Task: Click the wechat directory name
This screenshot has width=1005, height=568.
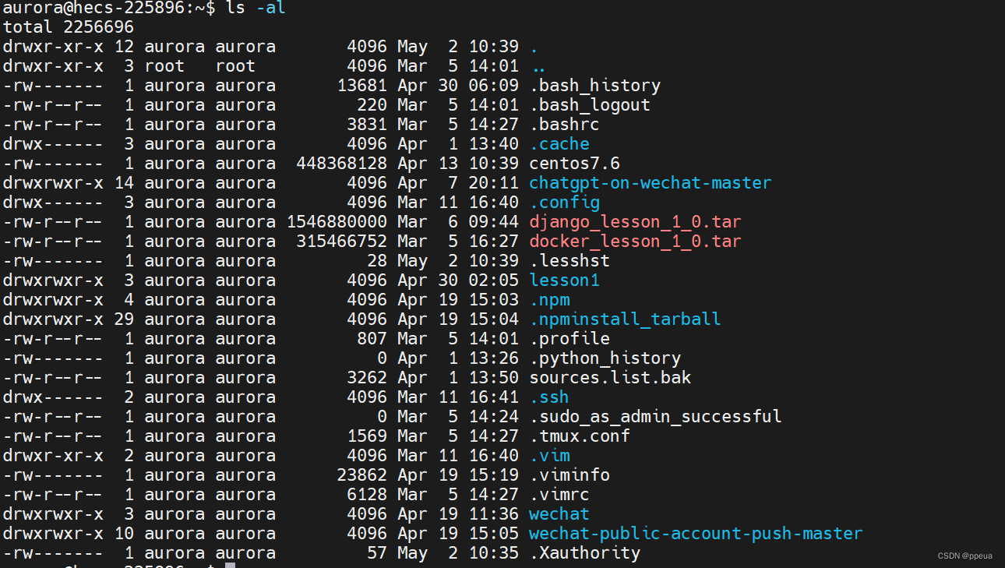Action: click(x=559, y=514)
